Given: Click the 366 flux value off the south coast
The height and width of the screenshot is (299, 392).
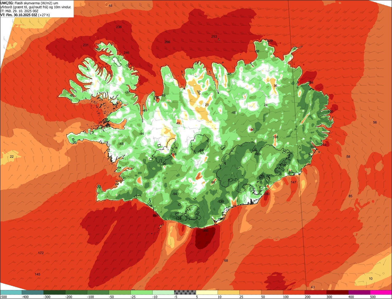Looking at the screenshot, I should click(x=205, y=231).
